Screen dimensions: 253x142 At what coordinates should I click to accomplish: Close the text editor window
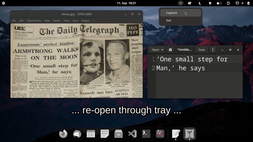(238, 50)
